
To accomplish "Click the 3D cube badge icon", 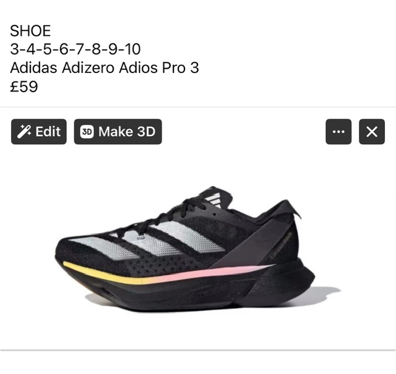I will [87, 132].
